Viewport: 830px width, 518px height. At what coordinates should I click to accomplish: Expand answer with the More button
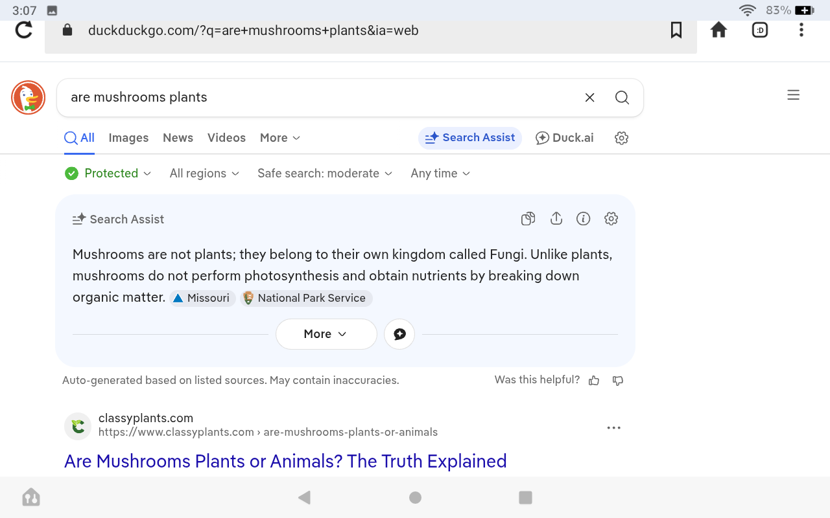point(326,334)
